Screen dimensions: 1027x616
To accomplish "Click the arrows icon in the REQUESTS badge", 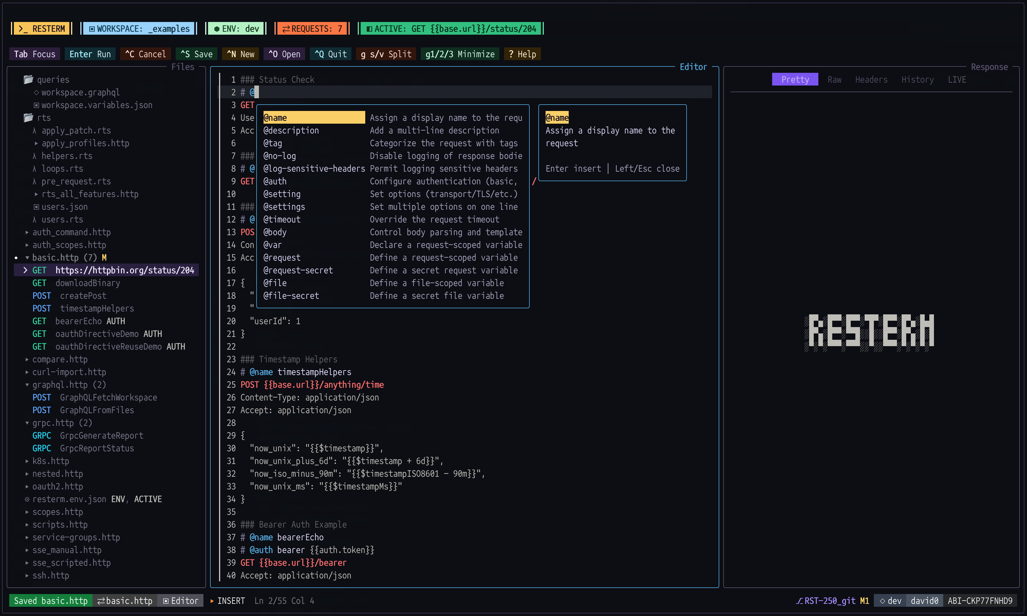I will (286, 29).
